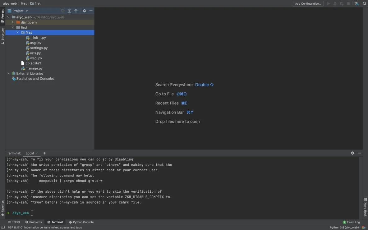Click the Debug bug icon
The image size is (368, 230).
point(335,3)
